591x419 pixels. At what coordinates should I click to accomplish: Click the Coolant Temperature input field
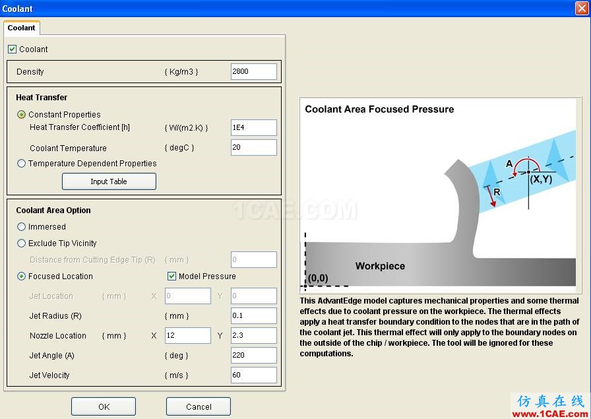pyautogui.click(x=254, y=147)
